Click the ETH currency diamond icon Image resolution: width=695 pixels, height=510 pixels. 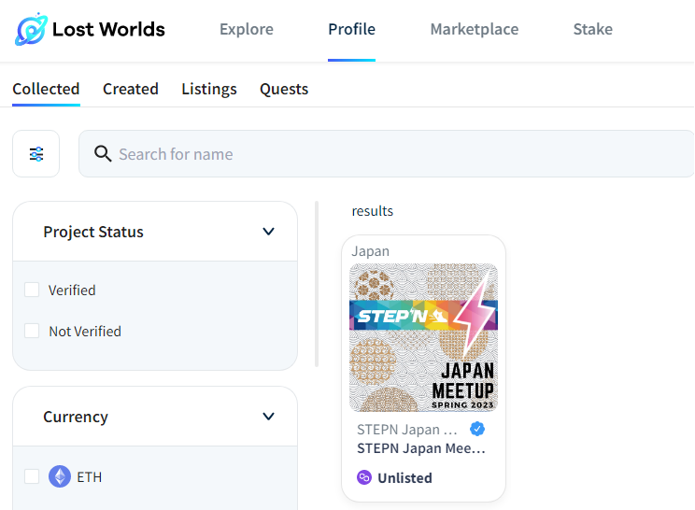tap(60, 476)
